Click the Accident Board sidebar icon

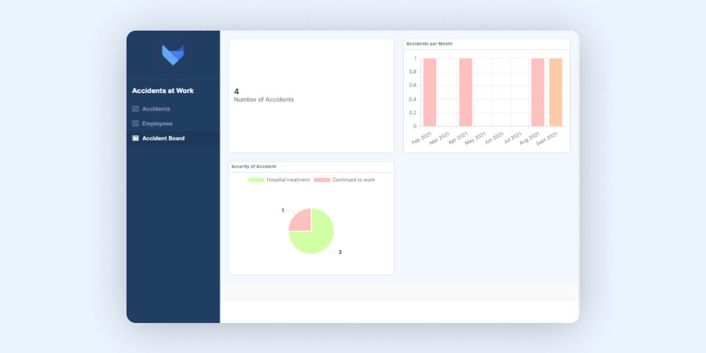(x=135, y=138)
